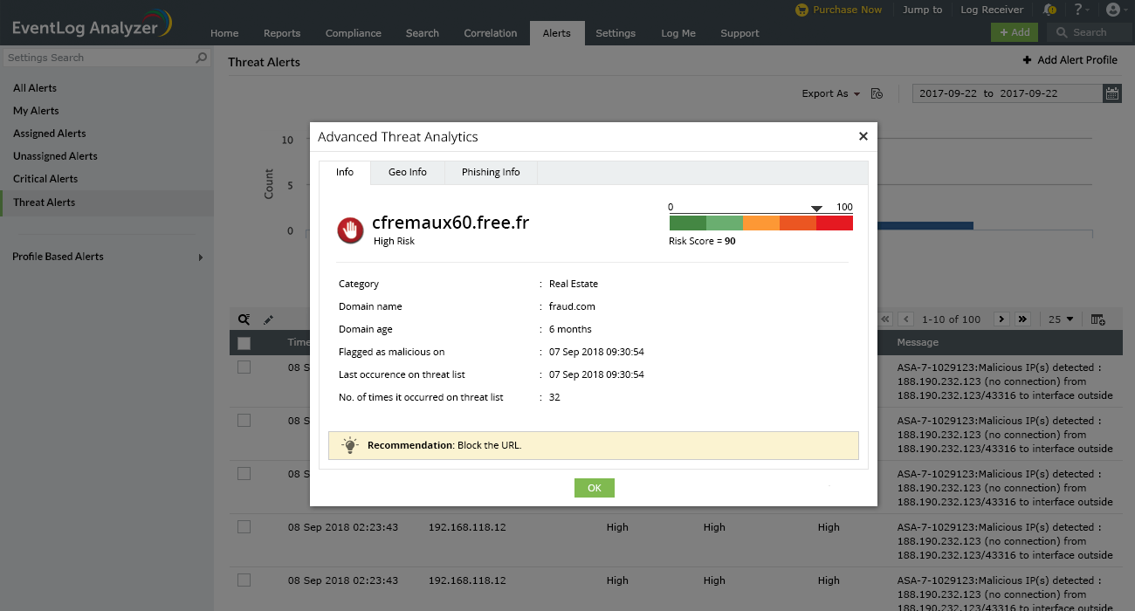
Task: Click the Purchase Now cart icon
Action: [801, 10]
